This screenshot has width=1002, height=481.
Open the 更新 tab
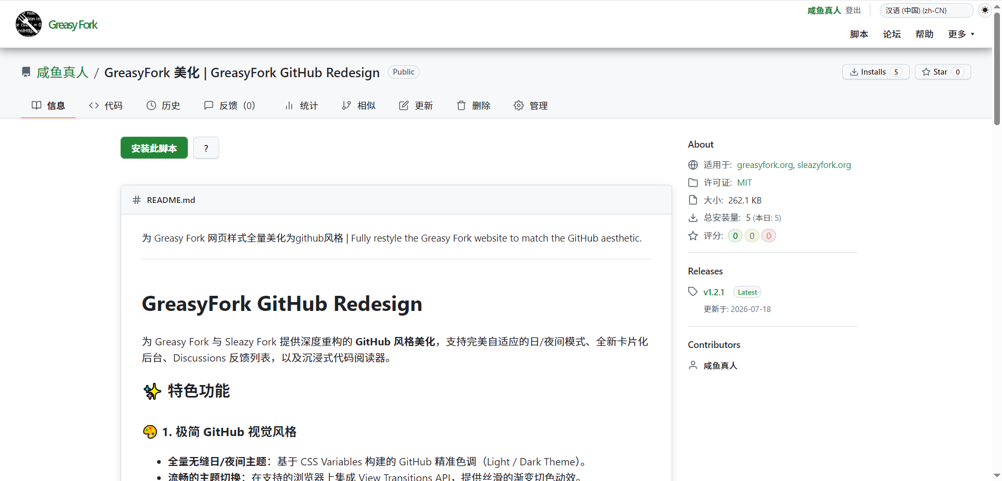416,105
